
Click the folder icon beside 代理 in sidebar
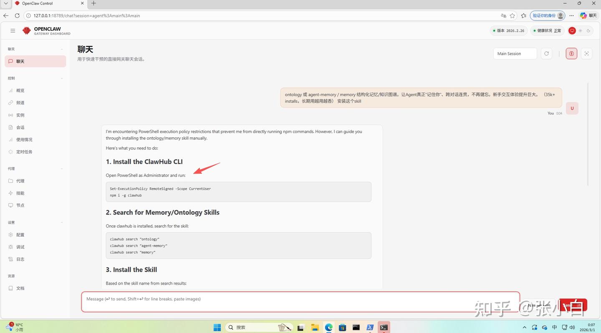pyautogui.click(x=11, y=181)
